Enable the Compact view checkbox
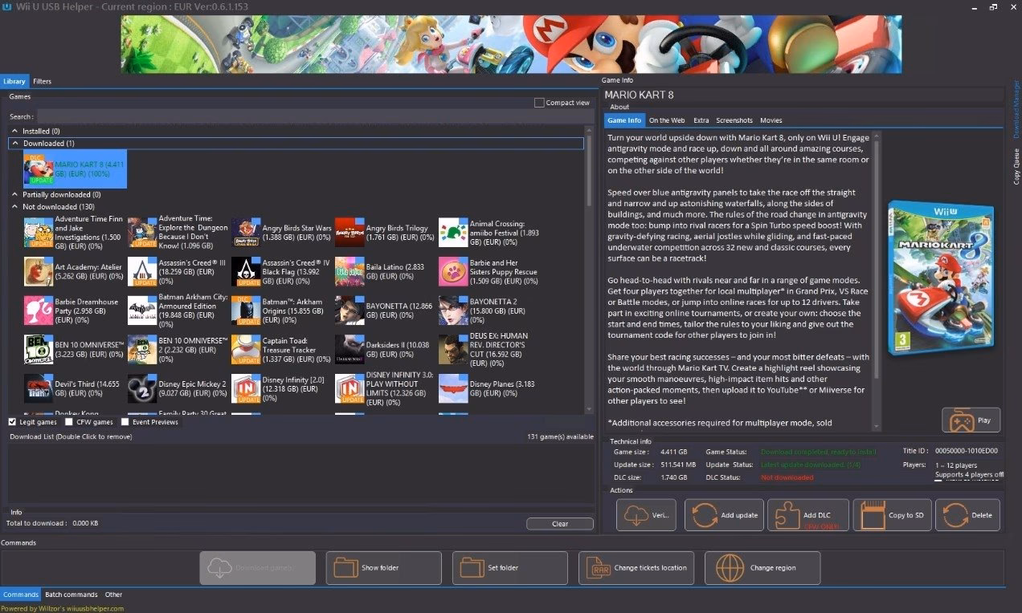Image resolution: width=1022 pixels, height=613 pixels. point(539,103)
